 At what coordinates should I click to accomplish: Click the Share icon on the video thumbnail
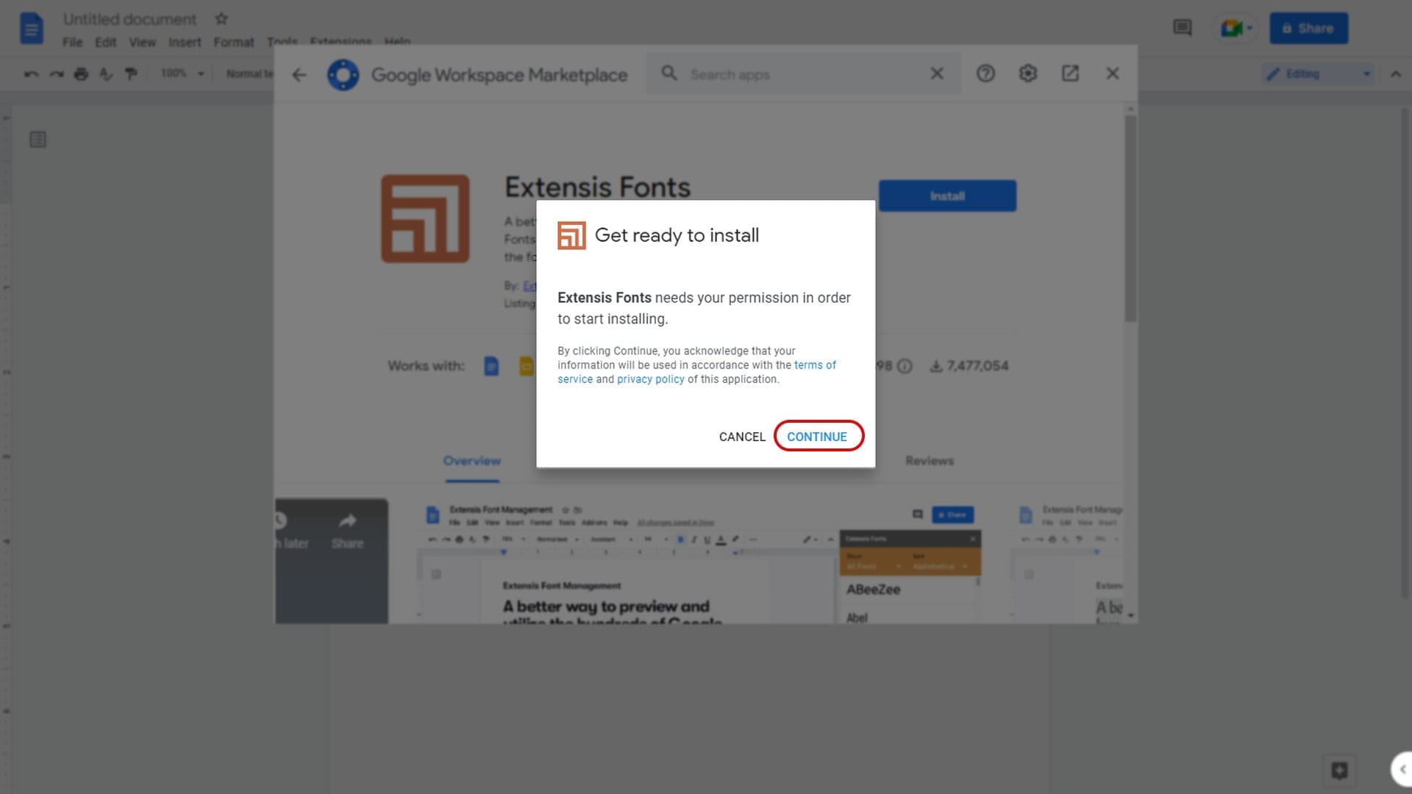coord(347,531)
